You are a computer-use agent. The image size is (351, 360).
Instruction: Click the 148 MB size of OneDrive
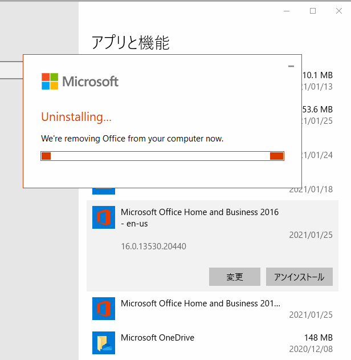pos(319,338)
